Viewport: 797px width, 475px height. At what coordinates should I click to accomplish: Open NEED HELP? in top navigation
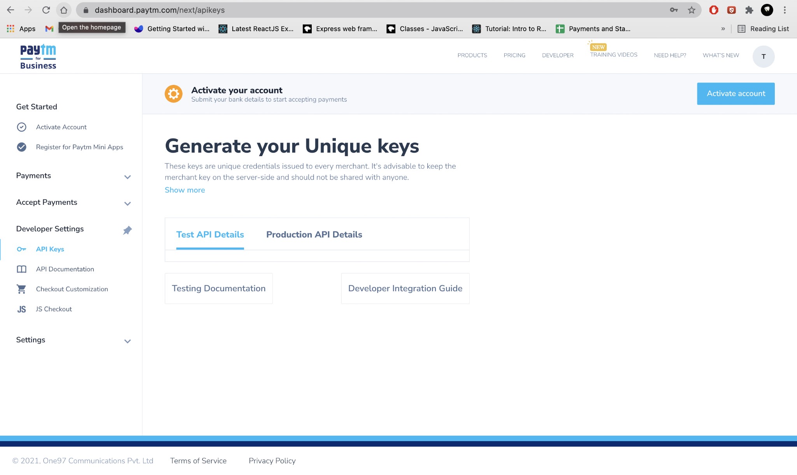[670, 55]
